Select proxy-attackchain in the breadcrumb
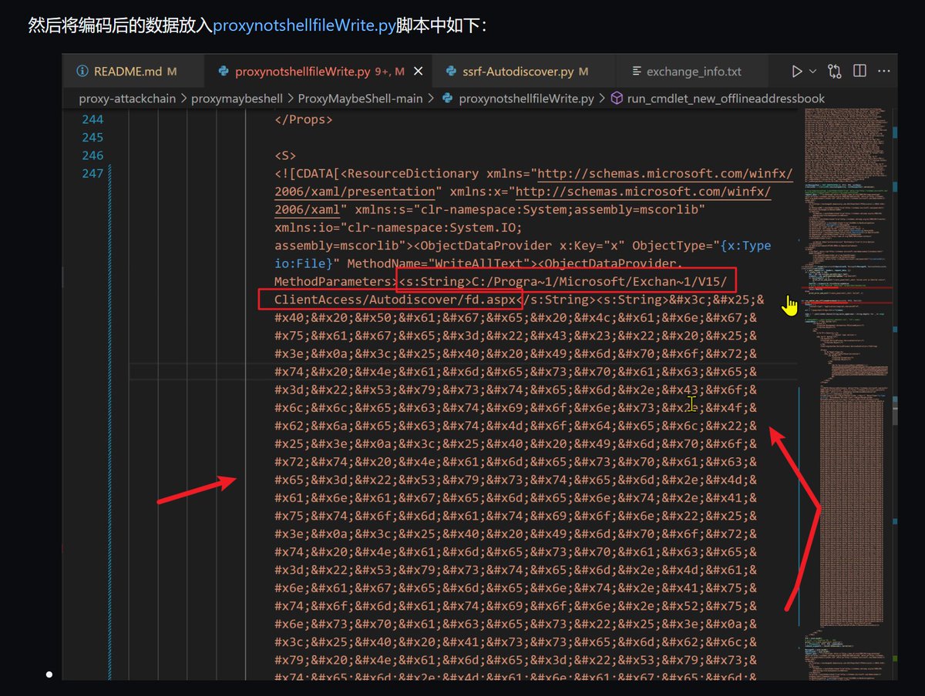The height and width of the screenshot is (696, 925). click(127, 99)
